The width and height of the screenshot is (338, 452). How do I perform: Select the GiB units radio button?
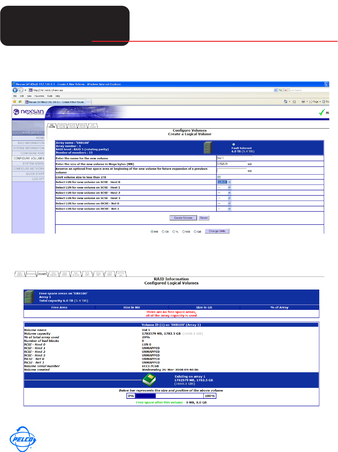(195, 232)
